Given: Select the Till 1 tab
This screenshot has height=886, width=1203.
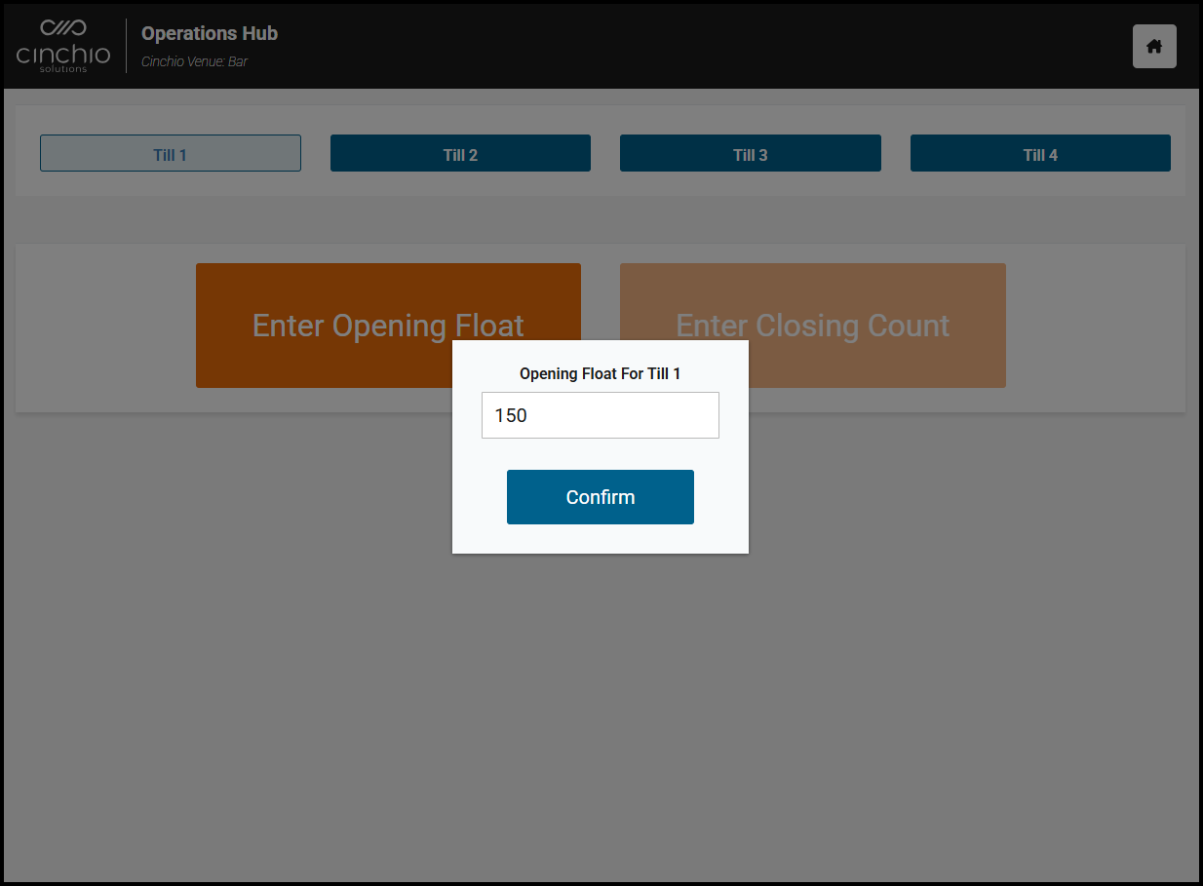Looking at the screenshot, I should 171,153.
